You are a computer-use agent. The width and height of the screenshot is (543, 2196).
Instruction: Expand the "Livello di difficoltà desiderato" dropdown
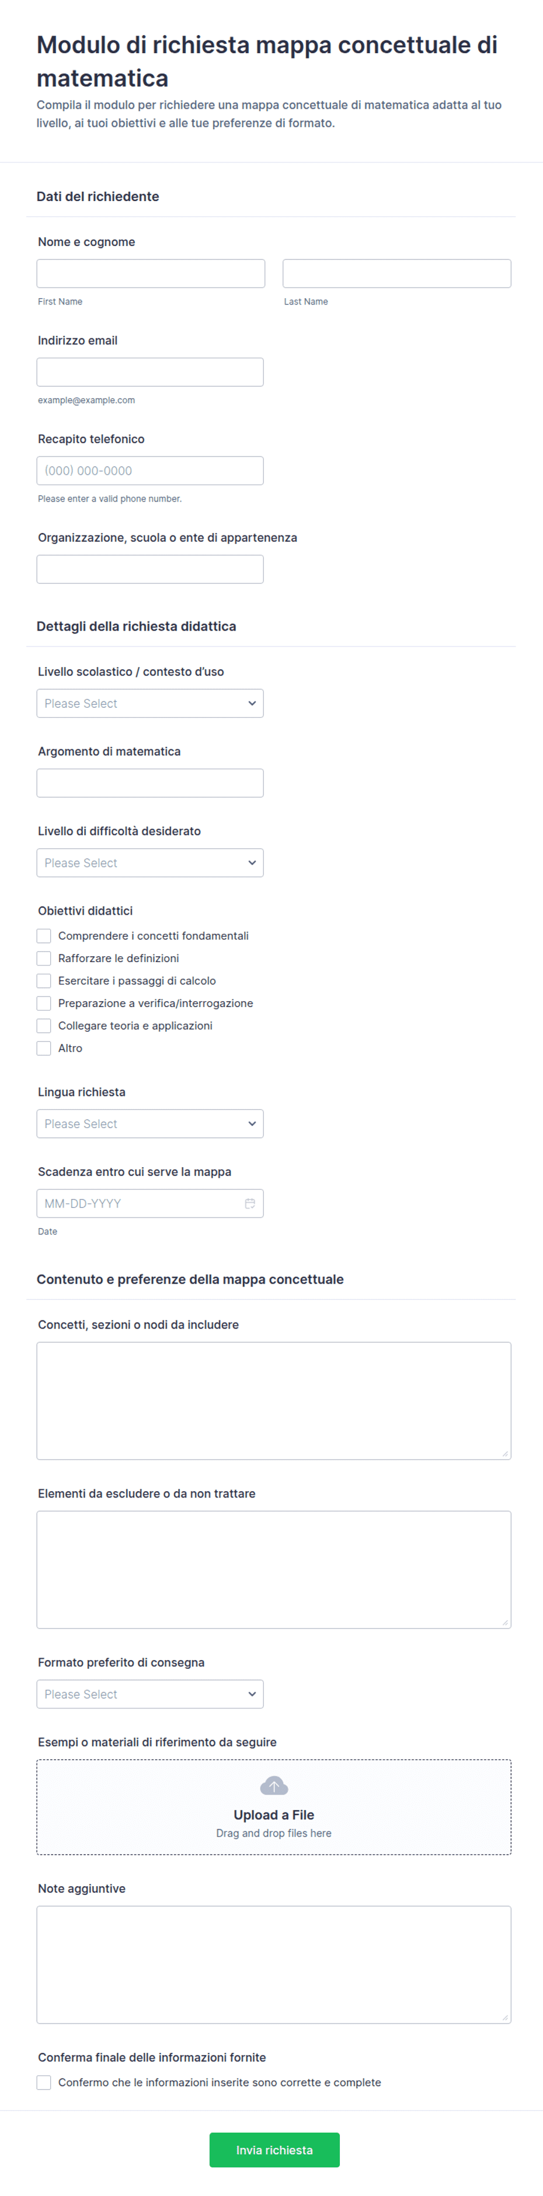150,863
